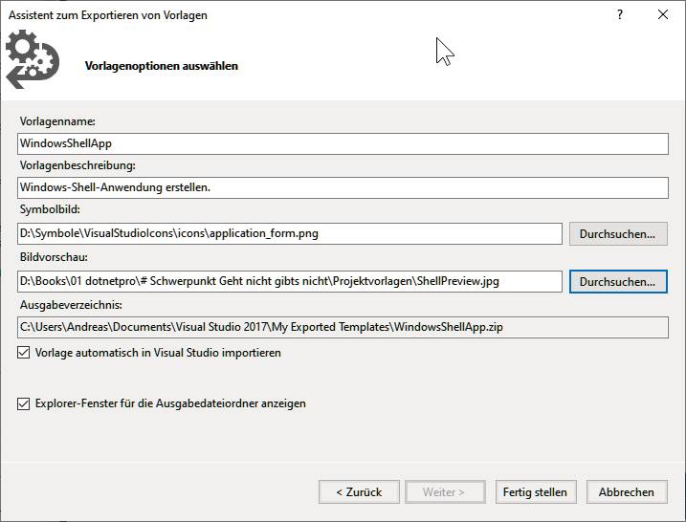This screenshot has width=686, height=522.
Task: Click the gears export wizard icon
Action: 33,59
